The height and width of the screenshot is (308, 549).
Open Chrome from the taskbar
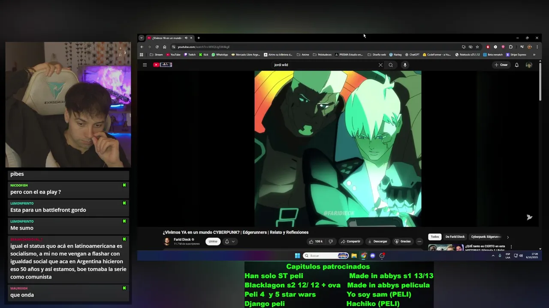[363, 256]
